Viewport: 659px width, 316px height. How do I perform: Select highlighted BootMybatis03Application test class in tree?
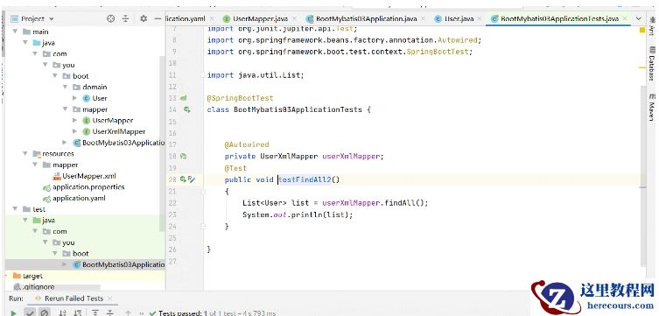pyautogui.click(x=119, y=264)
